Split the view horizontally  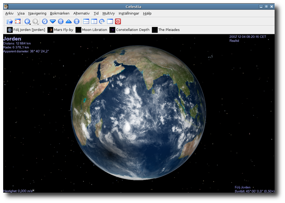coord(86,21)
